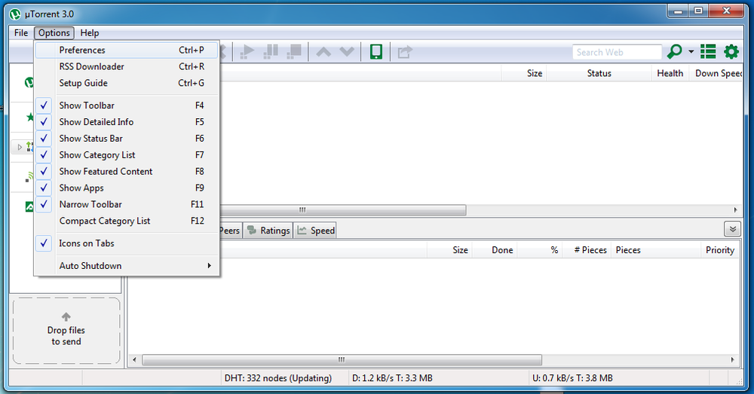Switch to the Speed tab
The width and height of the screenshot is (754, 394).
pos(315,231)
